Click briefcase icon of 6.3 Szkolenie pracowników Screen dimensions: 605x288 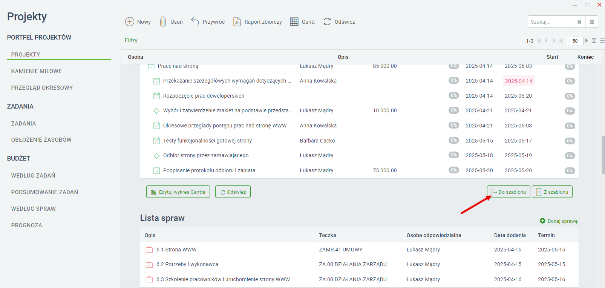(x=149, y=279)
